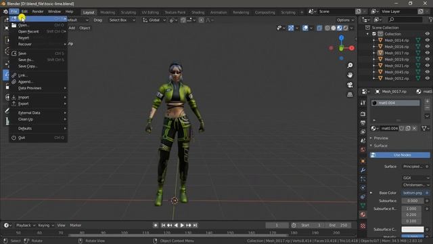Hide Mesh_0045.rip with eye icon
The height and width of the screenshot is (244, 433).
click(x=427, y=72)
